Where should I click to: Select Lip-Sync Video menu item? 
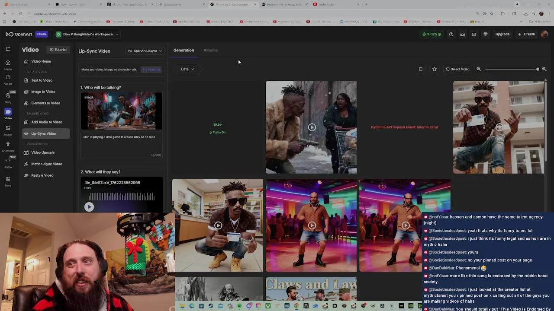click(x=46, y=133)
